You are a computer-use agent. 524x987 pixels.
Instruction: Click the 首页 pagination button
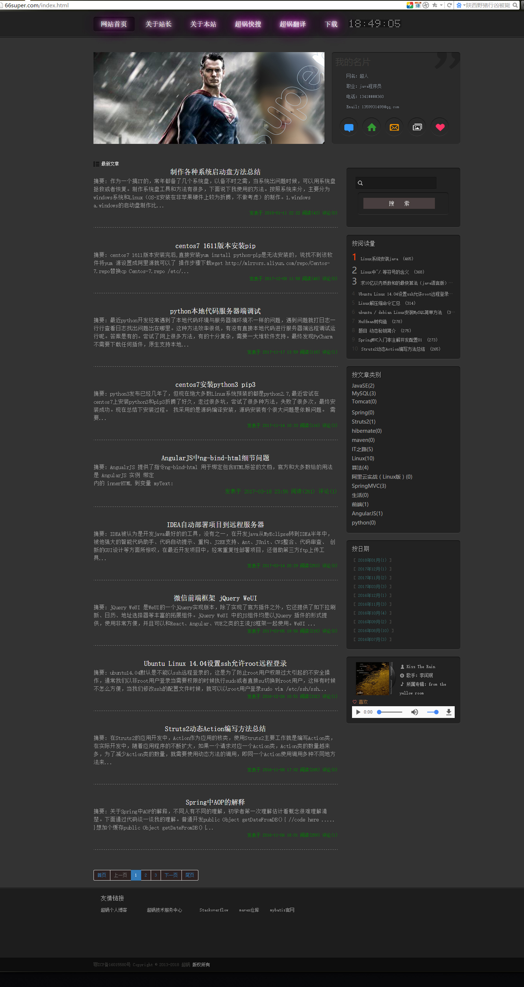102,875
